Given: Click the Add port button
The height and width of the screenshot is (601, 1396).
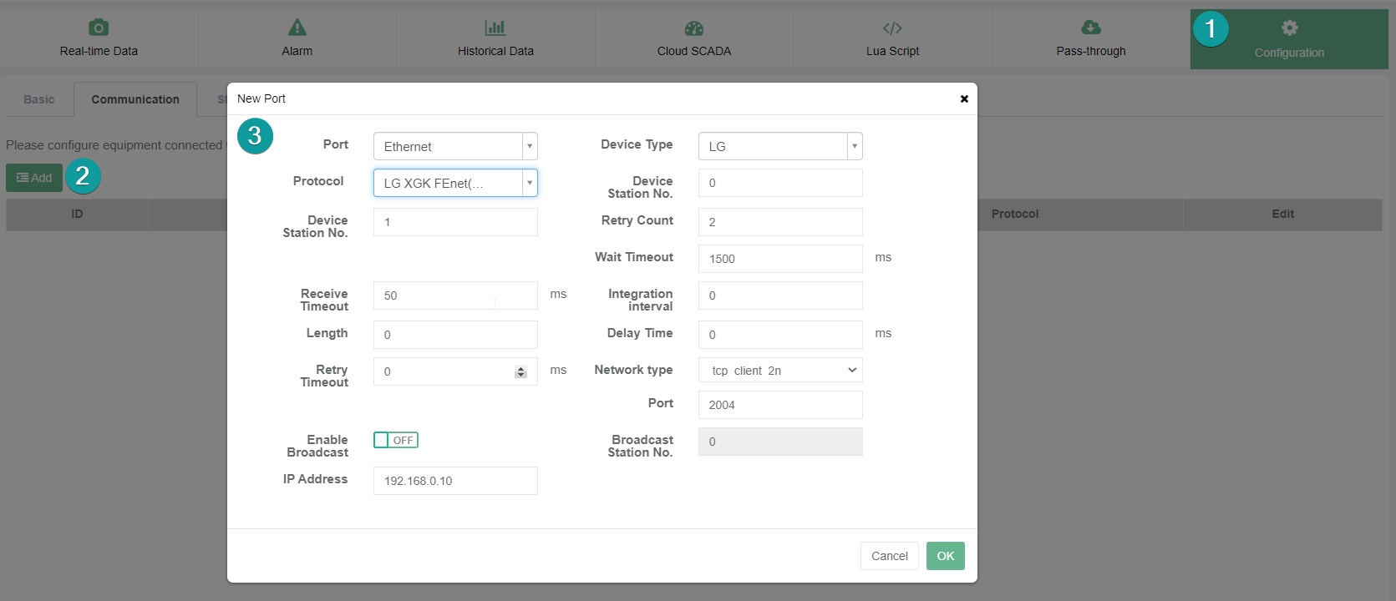Looking at the screenshot, I should [34, 178].
